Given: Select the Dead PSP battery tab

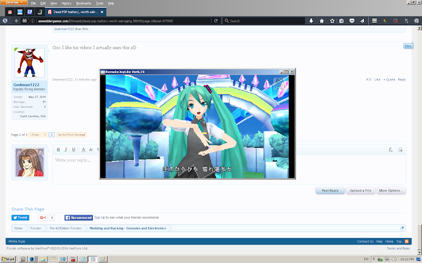Looking at the screenshot, I should tap(75, 12).
